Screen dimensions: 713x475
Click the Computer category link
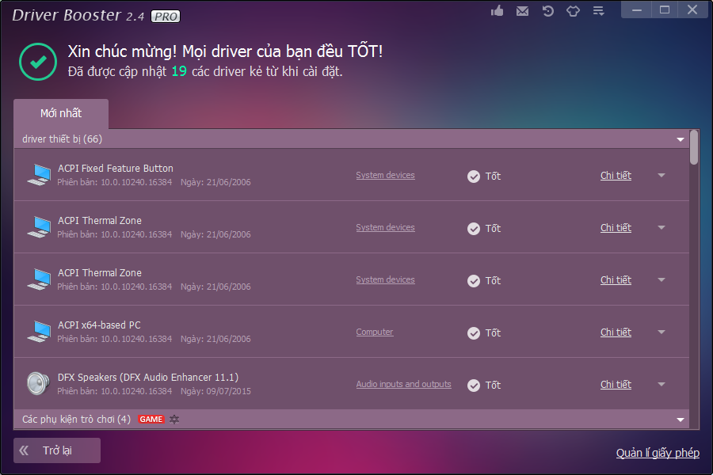pos(374,332)
